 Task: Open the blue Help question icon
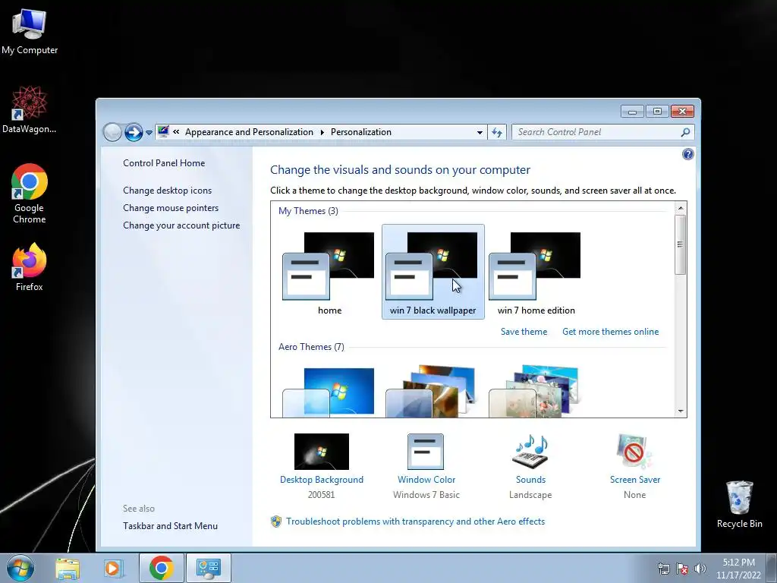[x=687, y=154]
